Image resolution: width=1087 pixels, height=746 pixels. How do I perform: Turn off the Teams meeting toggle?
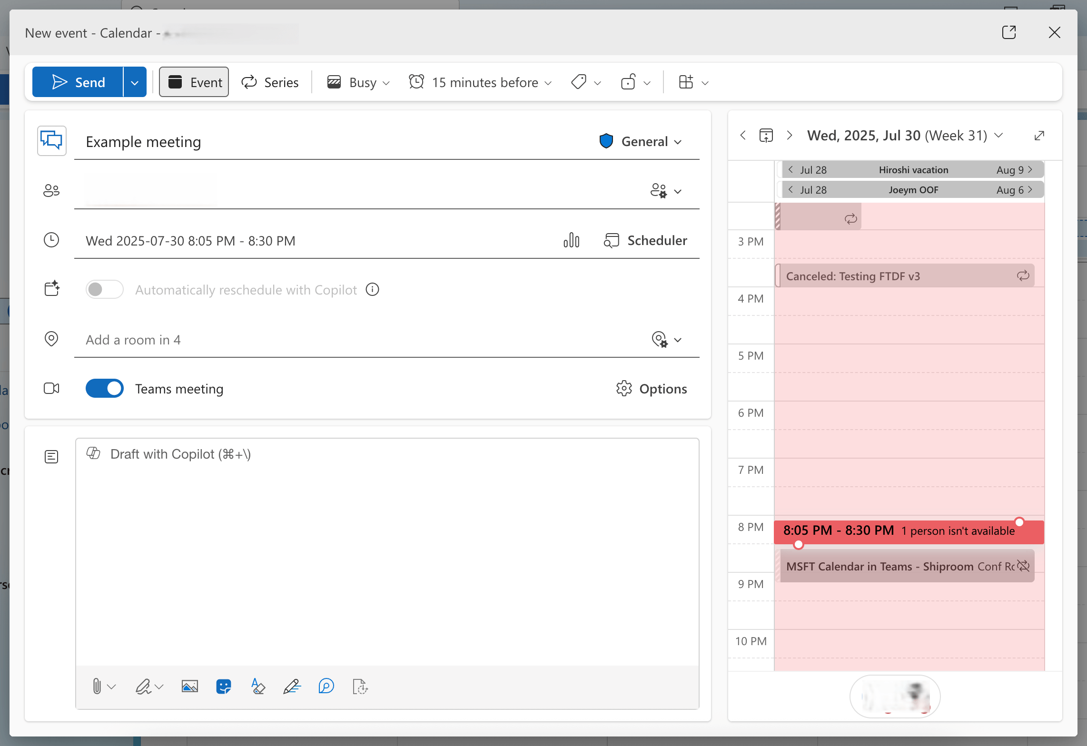tap(105, 388)
